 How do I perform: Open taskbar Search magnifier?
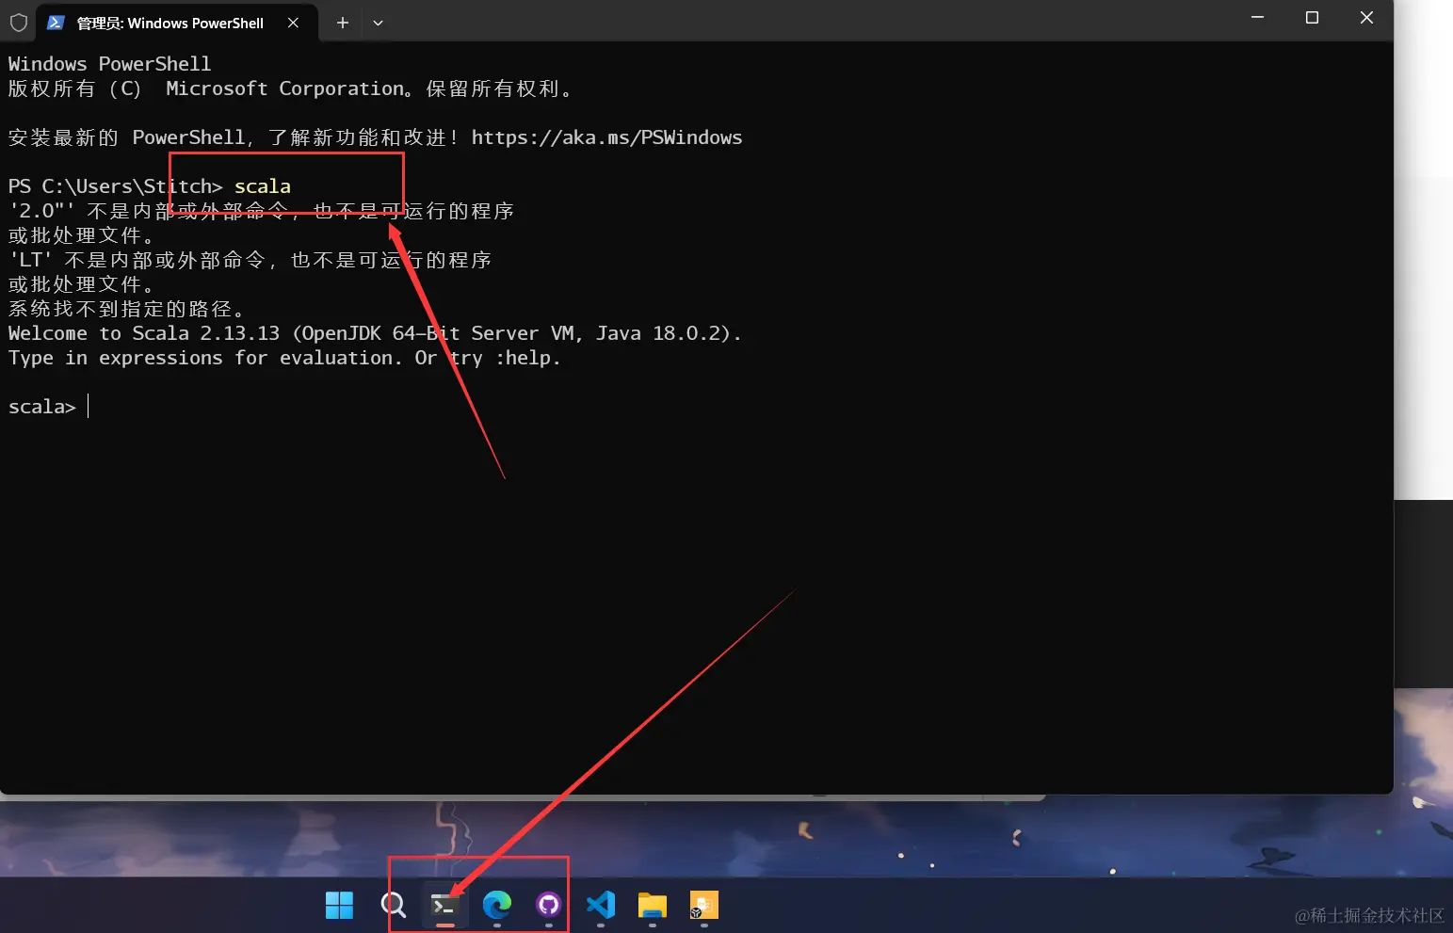pos(393,905)
